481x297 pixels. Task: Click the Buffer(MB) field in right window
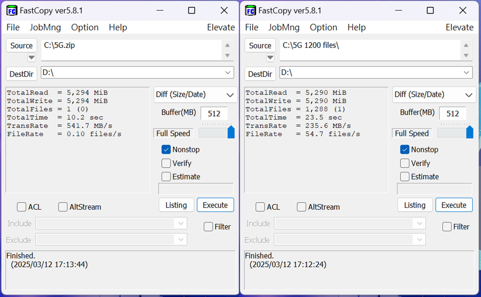[453, 113]
